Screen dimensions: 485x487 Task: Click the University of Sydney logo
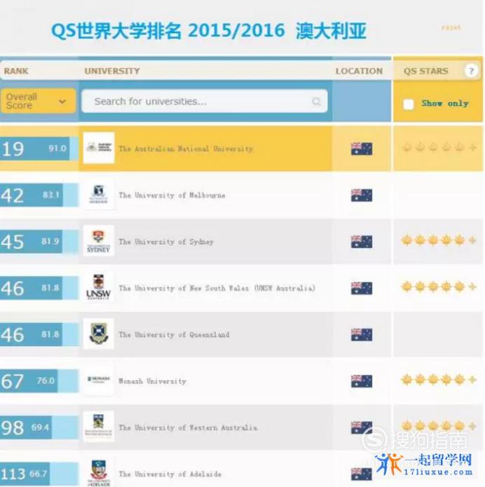pyautogui.click(x=99, y=241)
